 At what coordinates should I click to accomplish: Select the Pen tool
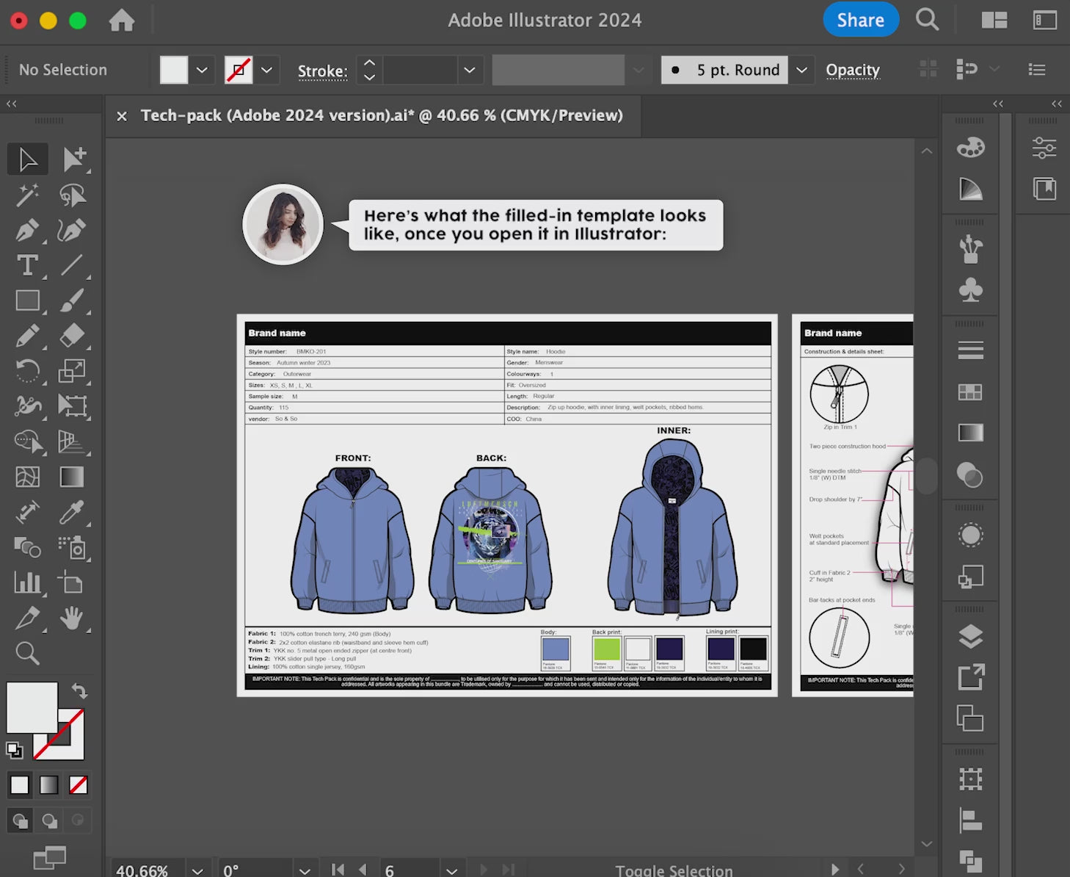pos(27,230)
